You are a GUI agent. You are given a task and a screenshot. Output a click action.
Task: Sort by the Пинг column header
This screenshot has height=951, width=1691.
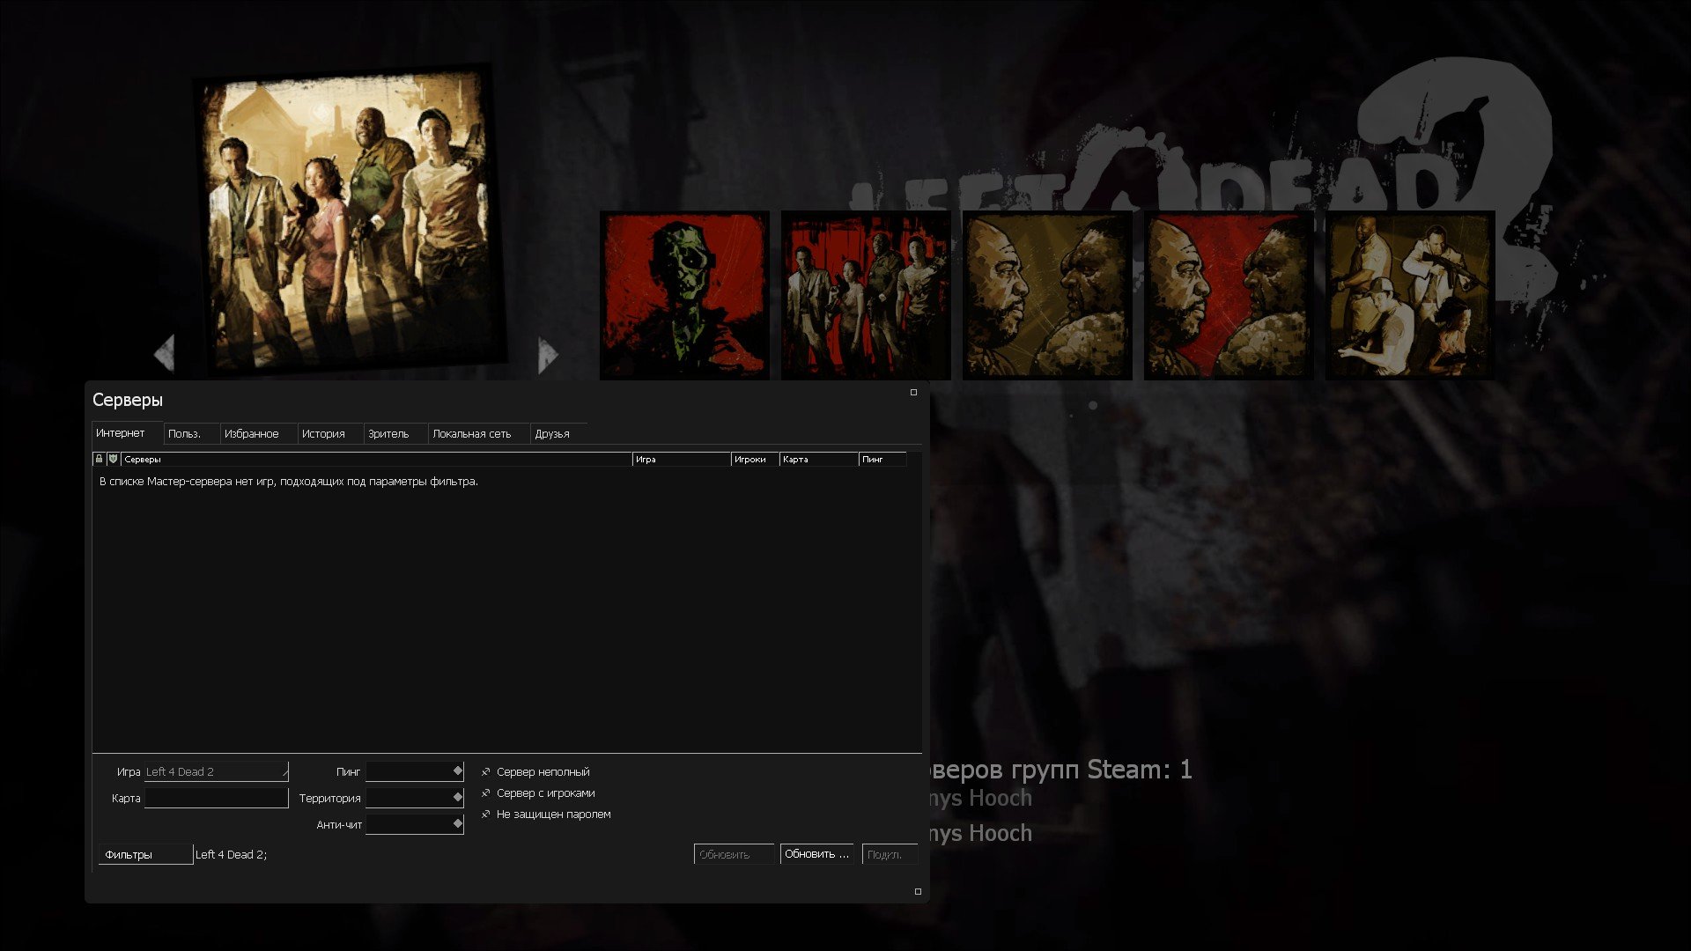click(882, 459)
